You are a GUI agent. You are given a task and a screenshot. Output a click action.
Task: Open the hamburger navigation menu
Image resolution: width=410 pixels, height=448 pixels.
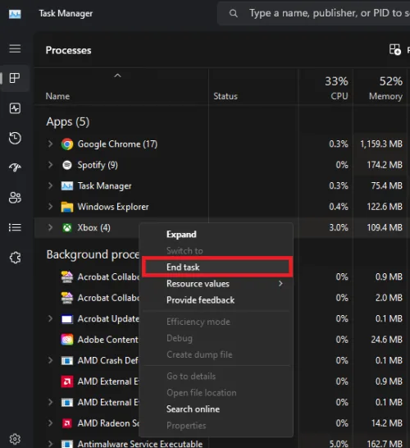[15, 48]
